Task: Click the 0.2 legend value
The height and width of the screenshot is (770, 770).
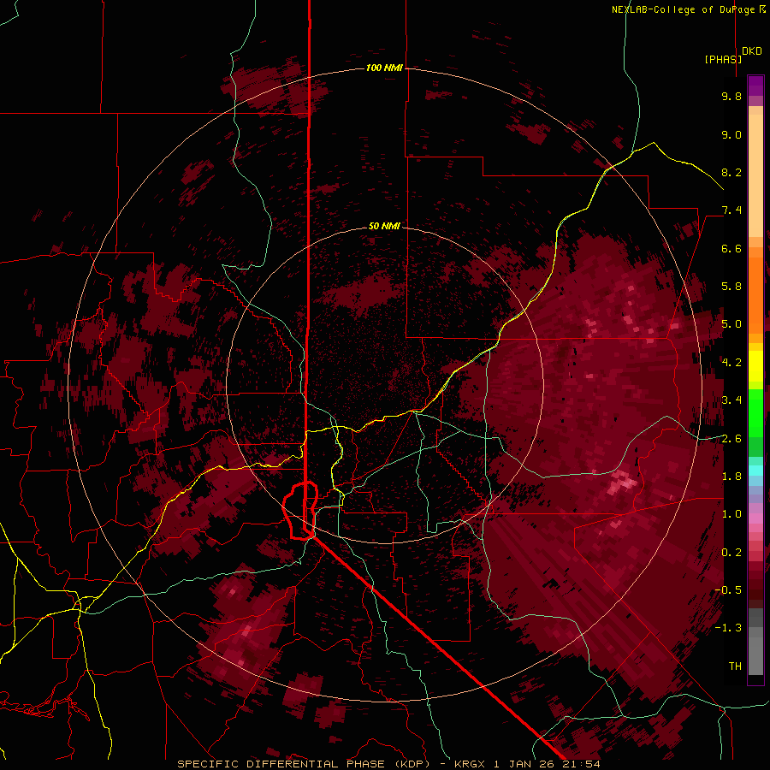Action: click(731, 553)
